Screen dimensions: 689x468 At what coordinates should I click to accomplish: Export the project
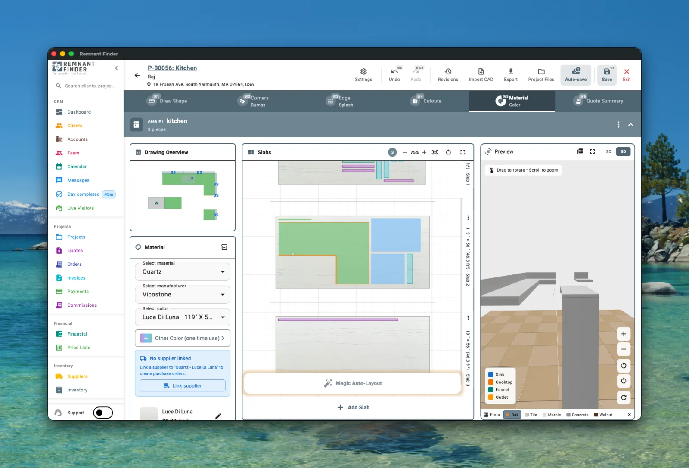click(x=511, y=74)
